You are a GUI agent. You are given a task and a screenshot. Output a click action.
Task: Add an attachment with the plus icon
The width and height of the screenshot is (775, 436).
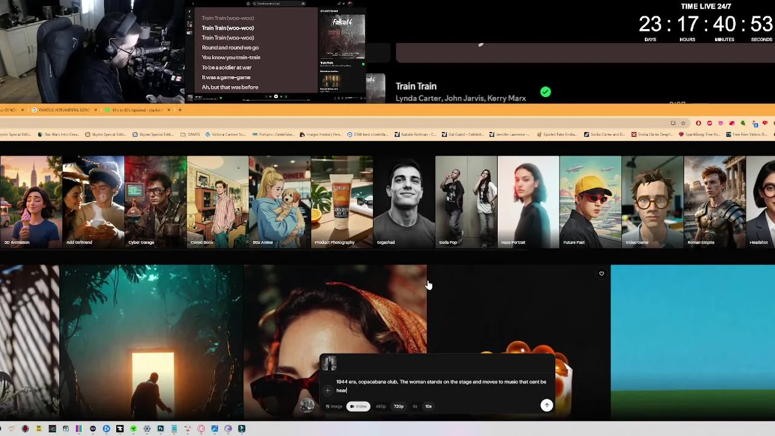coord(328,391)
